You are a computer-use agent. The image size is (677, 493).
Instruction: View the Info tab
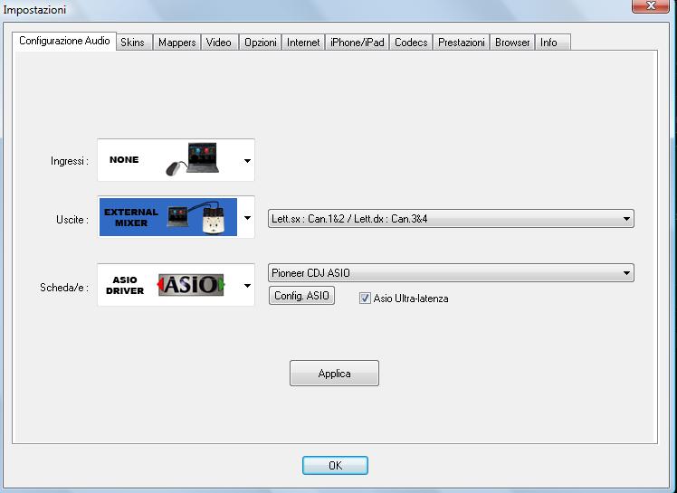[553, 43]
